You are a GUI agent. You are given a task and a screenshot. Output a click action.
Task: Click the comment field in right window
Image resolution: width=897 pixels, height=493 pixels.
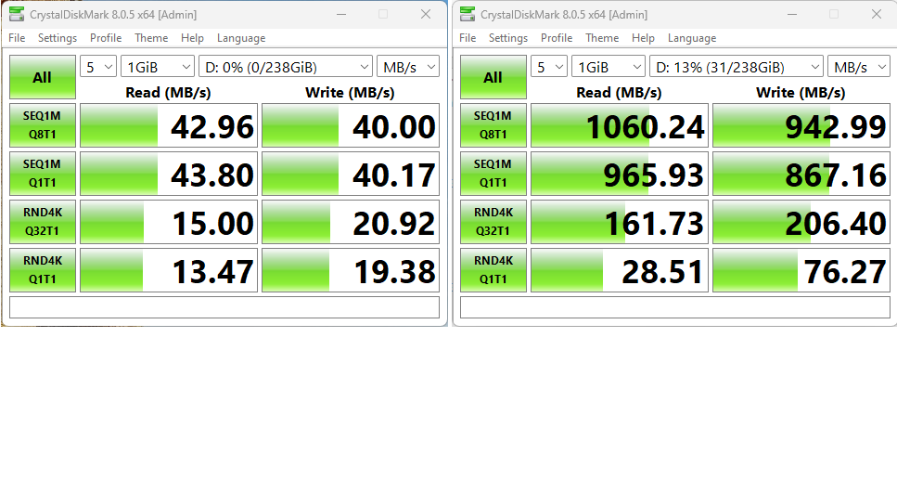[675, 307]
